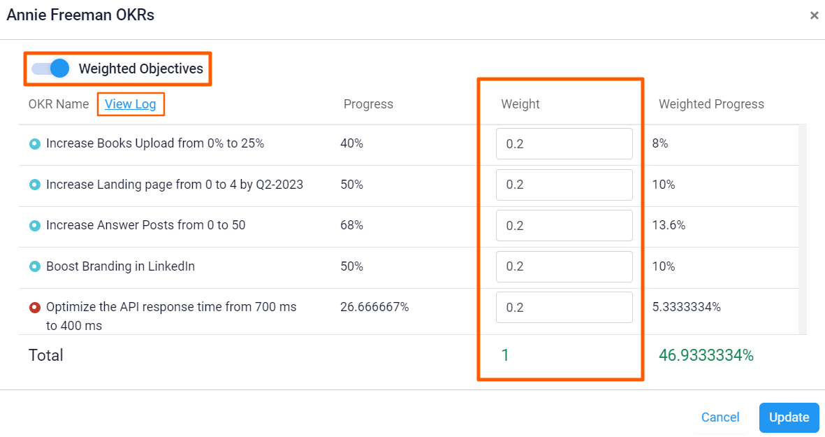Click the Weighted Progress column header
The width and height of the screenshot is (825, 437).
tap(711, 103)
